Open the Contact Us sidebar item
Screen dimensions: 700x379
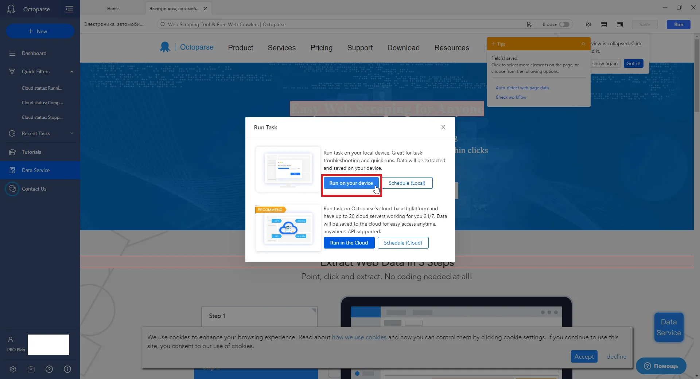(x=40, y=189)
